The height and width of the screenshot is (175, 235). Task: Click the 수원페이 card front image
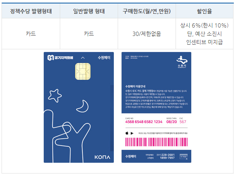(79, 107)
